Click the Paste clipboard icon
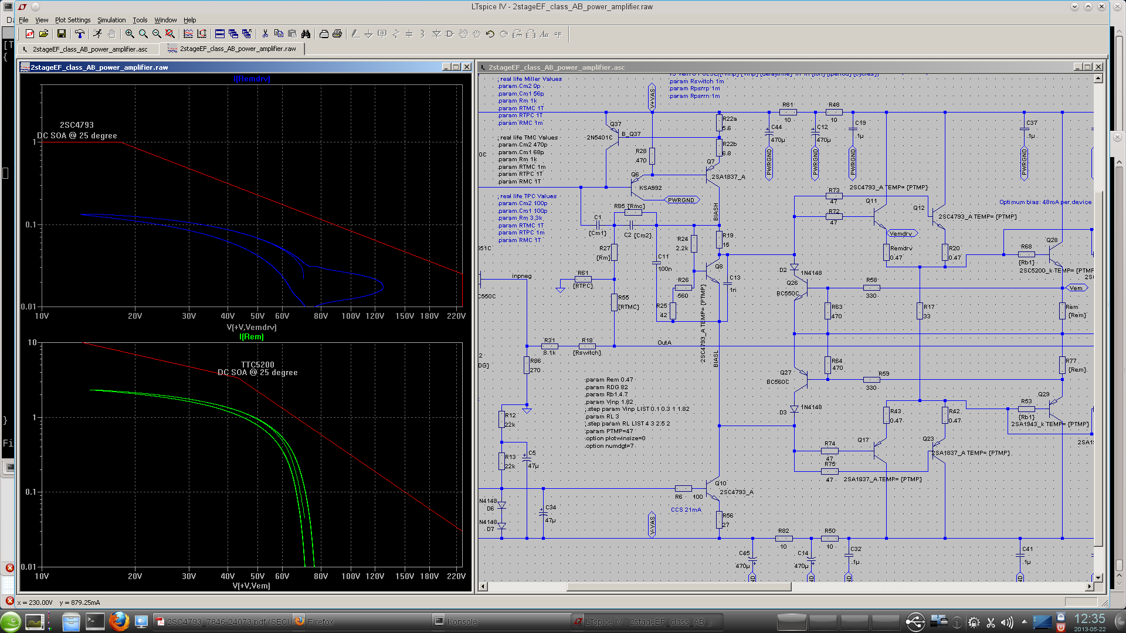1126x633 pixels. [292, 34]
